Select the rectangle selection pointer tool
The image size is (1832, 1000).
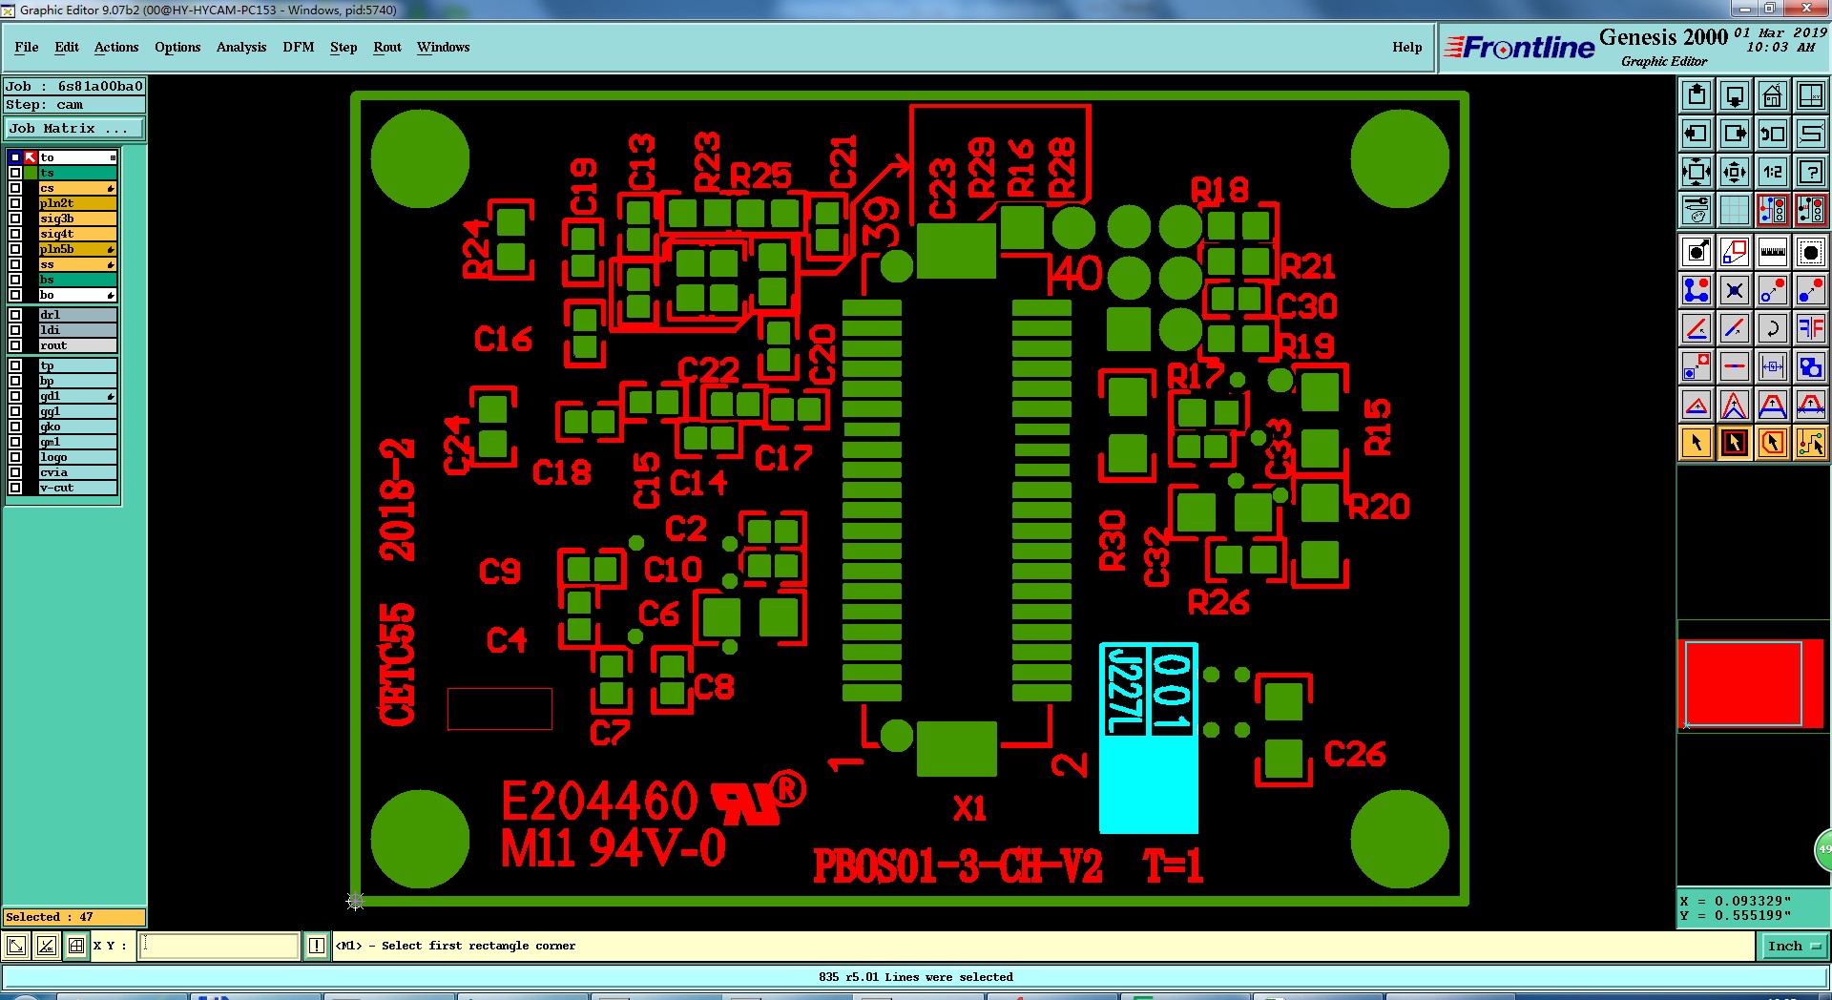1735,443
